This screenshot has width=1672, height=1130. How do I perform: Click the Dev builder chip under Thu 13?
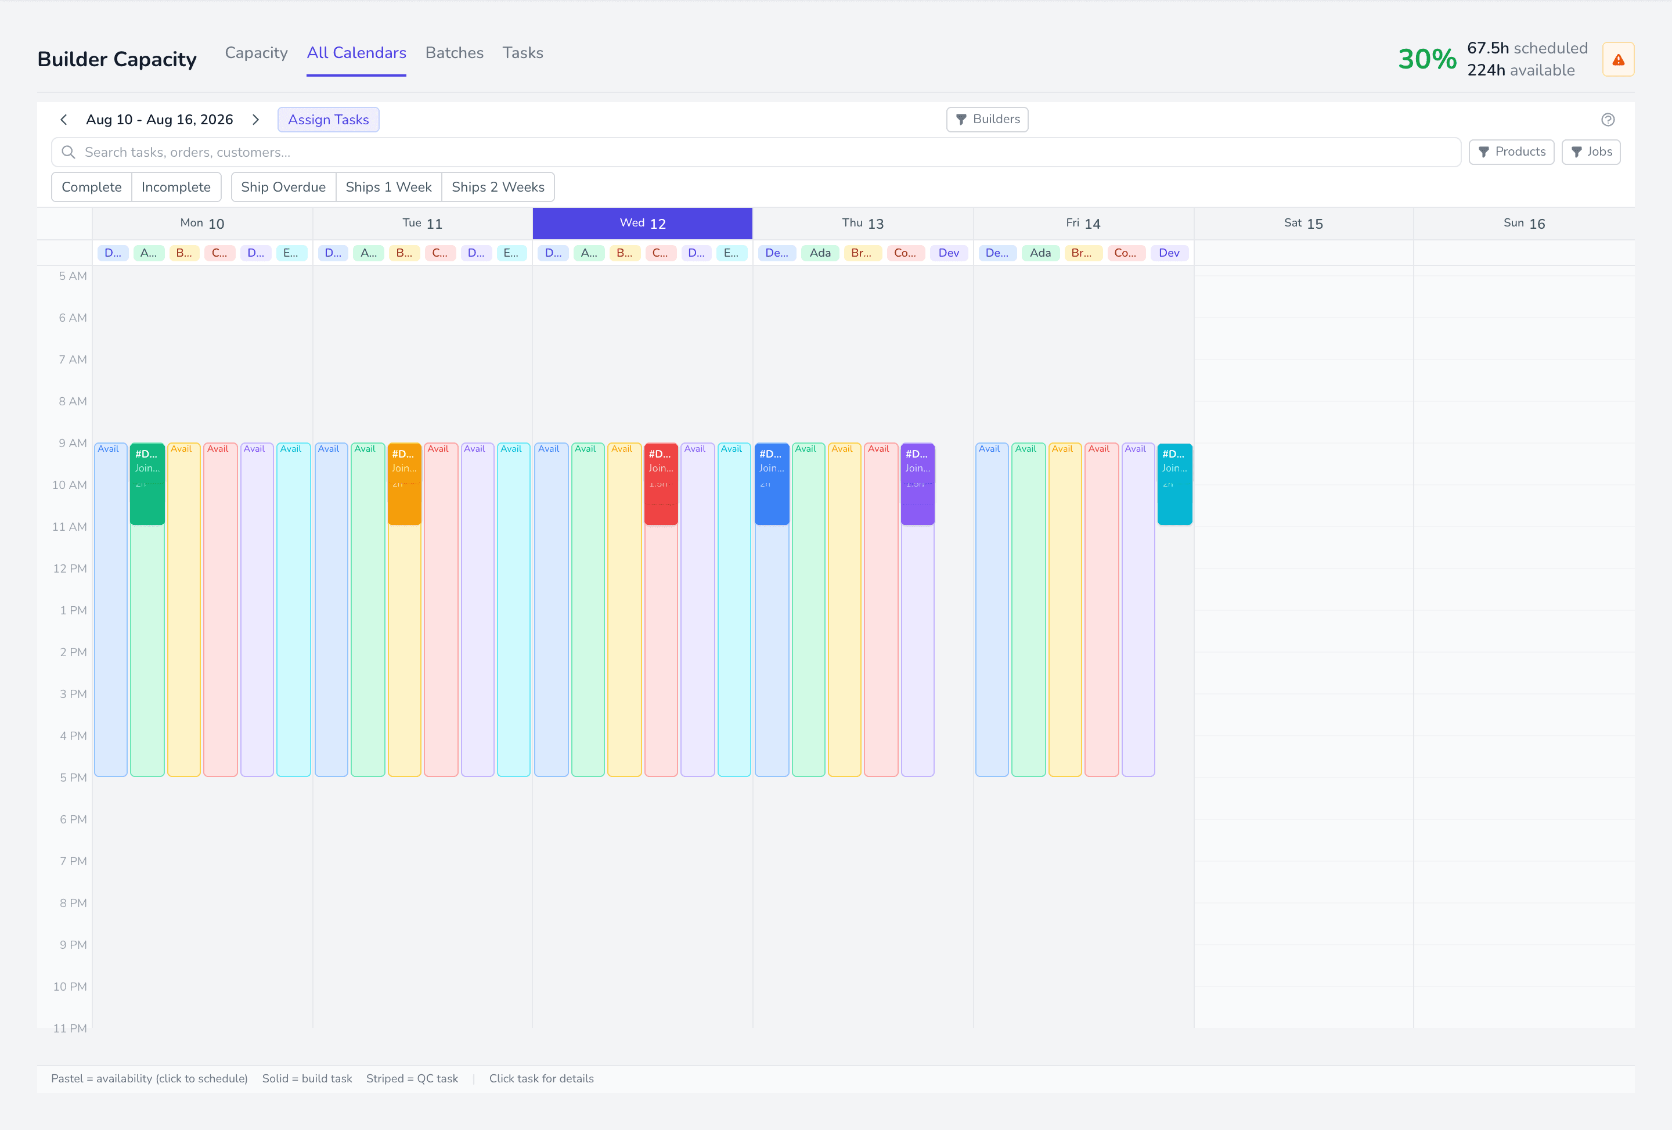[x=949, y=253]
